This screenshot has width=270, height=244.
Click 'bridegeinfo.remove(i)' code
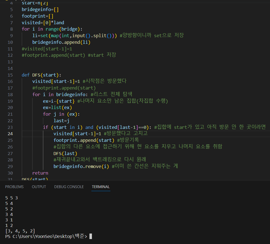tap(81, 166)
